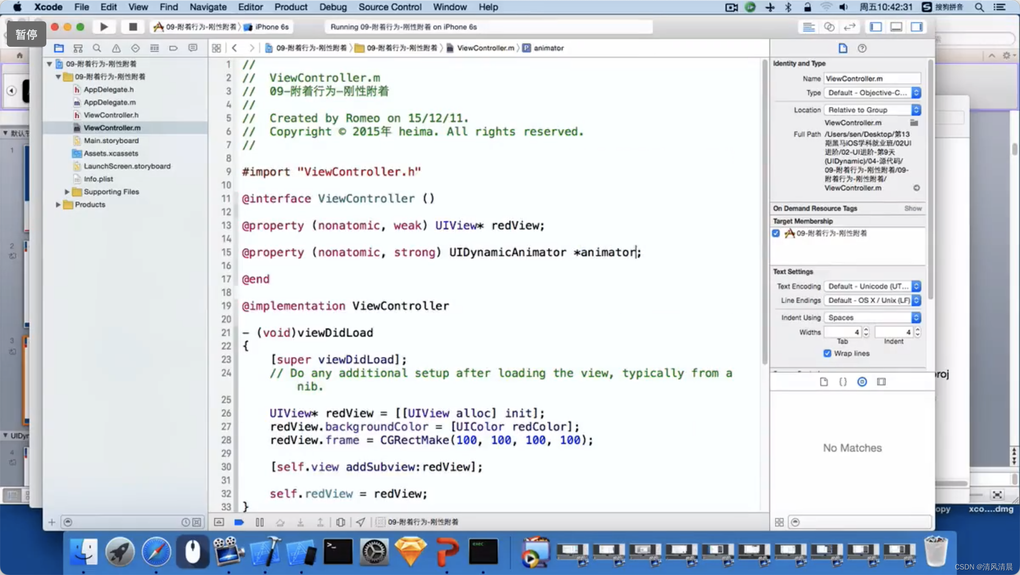
Task: Expand the Products group
Action: [58, 205]
